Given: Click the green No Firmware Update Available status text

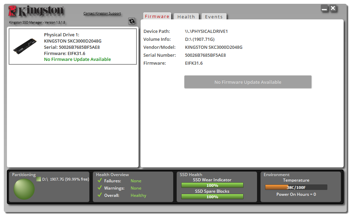Looking at the screenshot, I should 78,60.
